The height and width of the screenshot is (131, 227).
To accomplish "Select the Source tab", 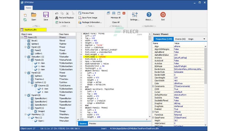I will pyautogui.click(x=83, y=123).
